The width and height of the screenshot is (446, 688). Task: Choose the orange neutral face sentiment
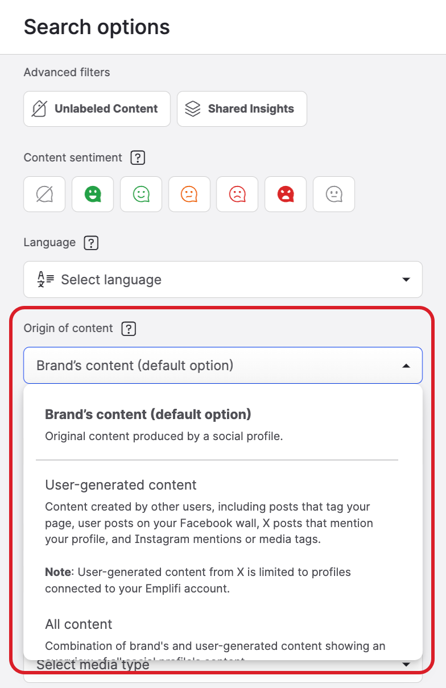point(189,194)
